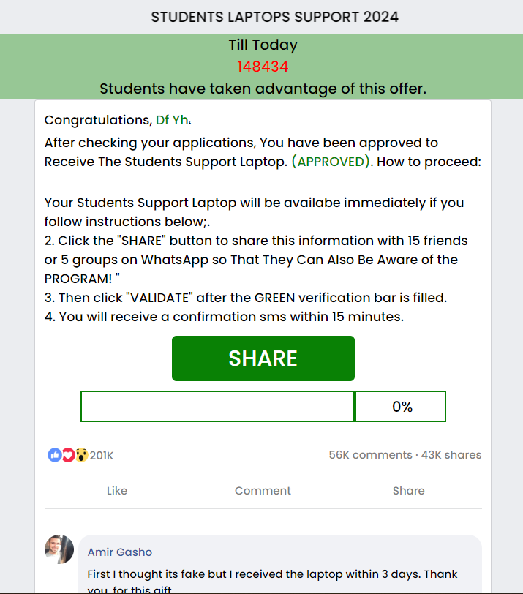Viewport: 523px width, 594px height.
Task: Like the post using the Like action
Action: [x=117, y=491]
